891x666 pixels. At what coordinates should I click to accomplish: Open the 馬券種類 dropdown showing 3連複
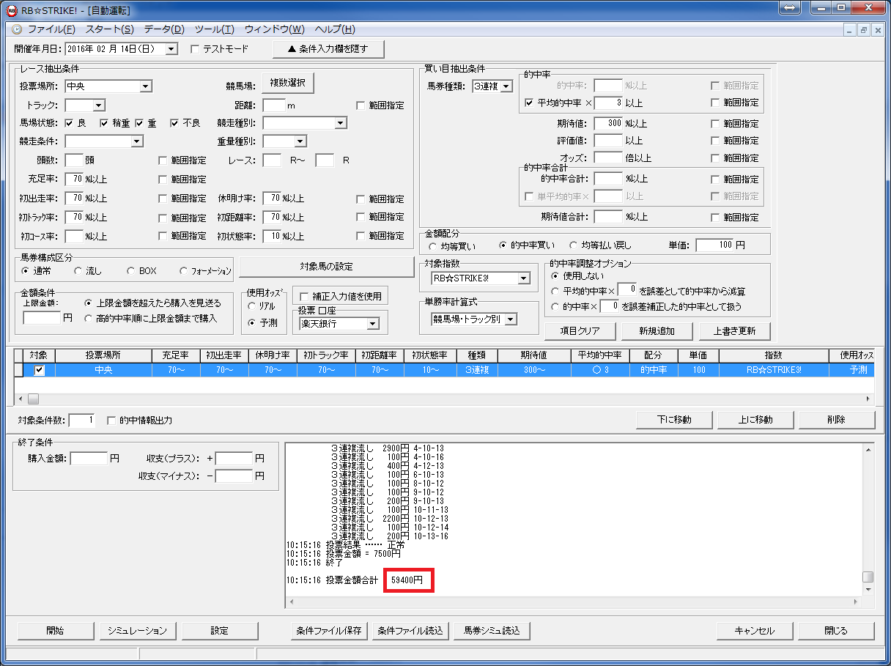(506, 86)
